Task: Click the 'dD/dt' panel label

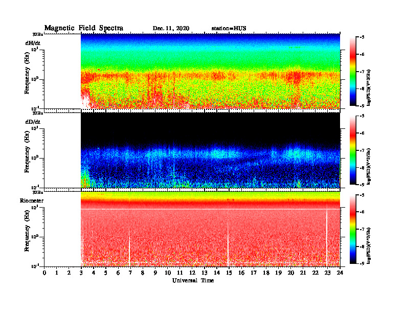Action: (x=33, y=122)
